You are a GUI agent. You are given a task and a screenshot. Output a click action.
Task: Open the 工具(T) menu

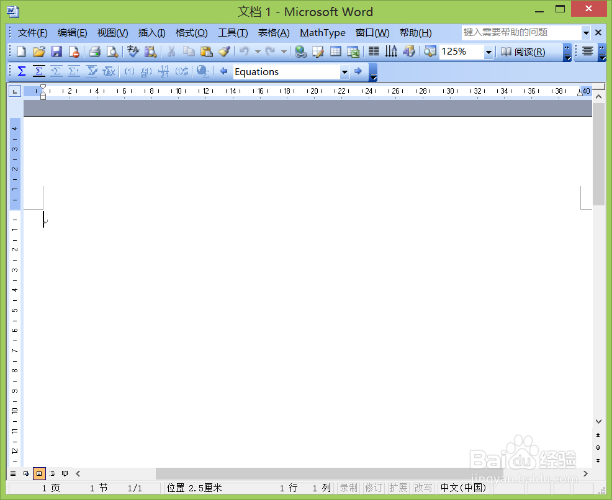click(233, 33)
